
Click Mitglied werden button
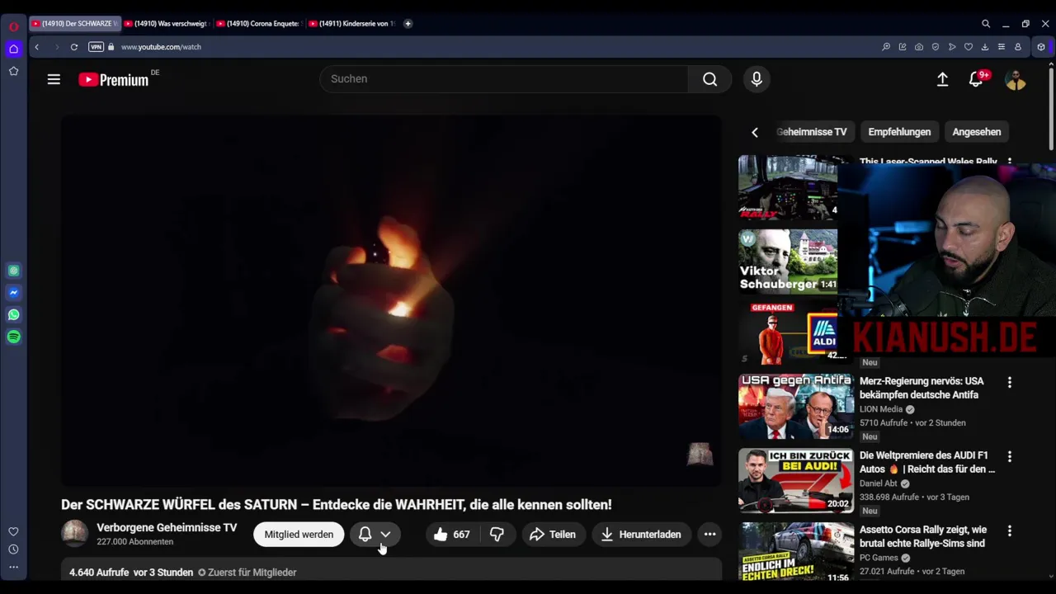[299, 535]
